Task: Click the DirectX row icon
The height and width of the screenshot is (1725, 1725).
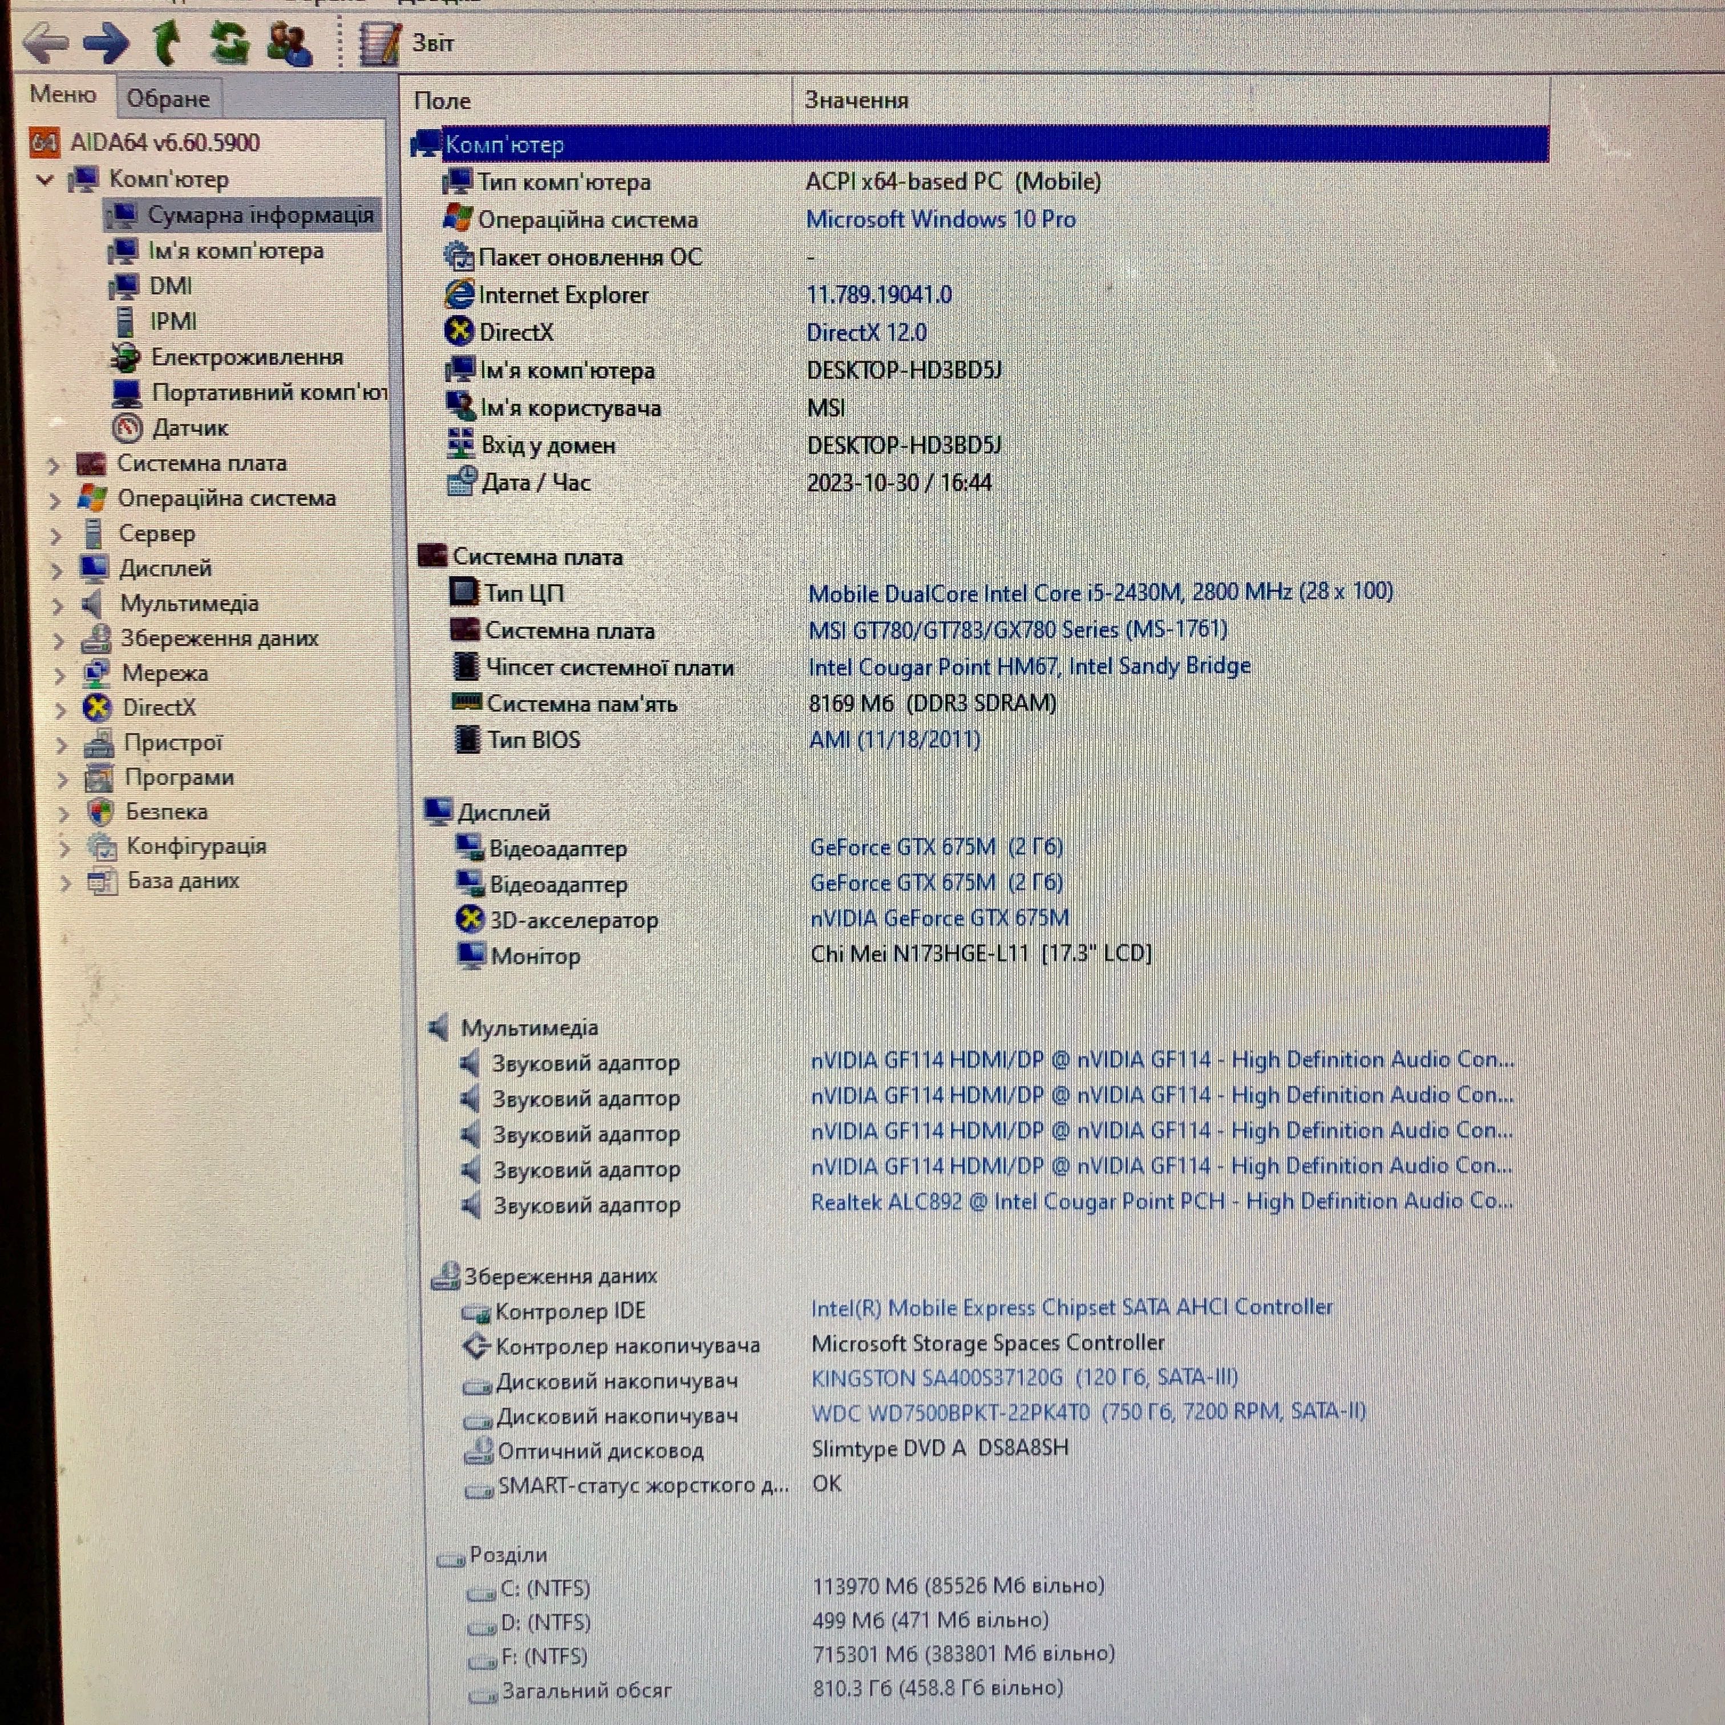Action: click(459, 331)
